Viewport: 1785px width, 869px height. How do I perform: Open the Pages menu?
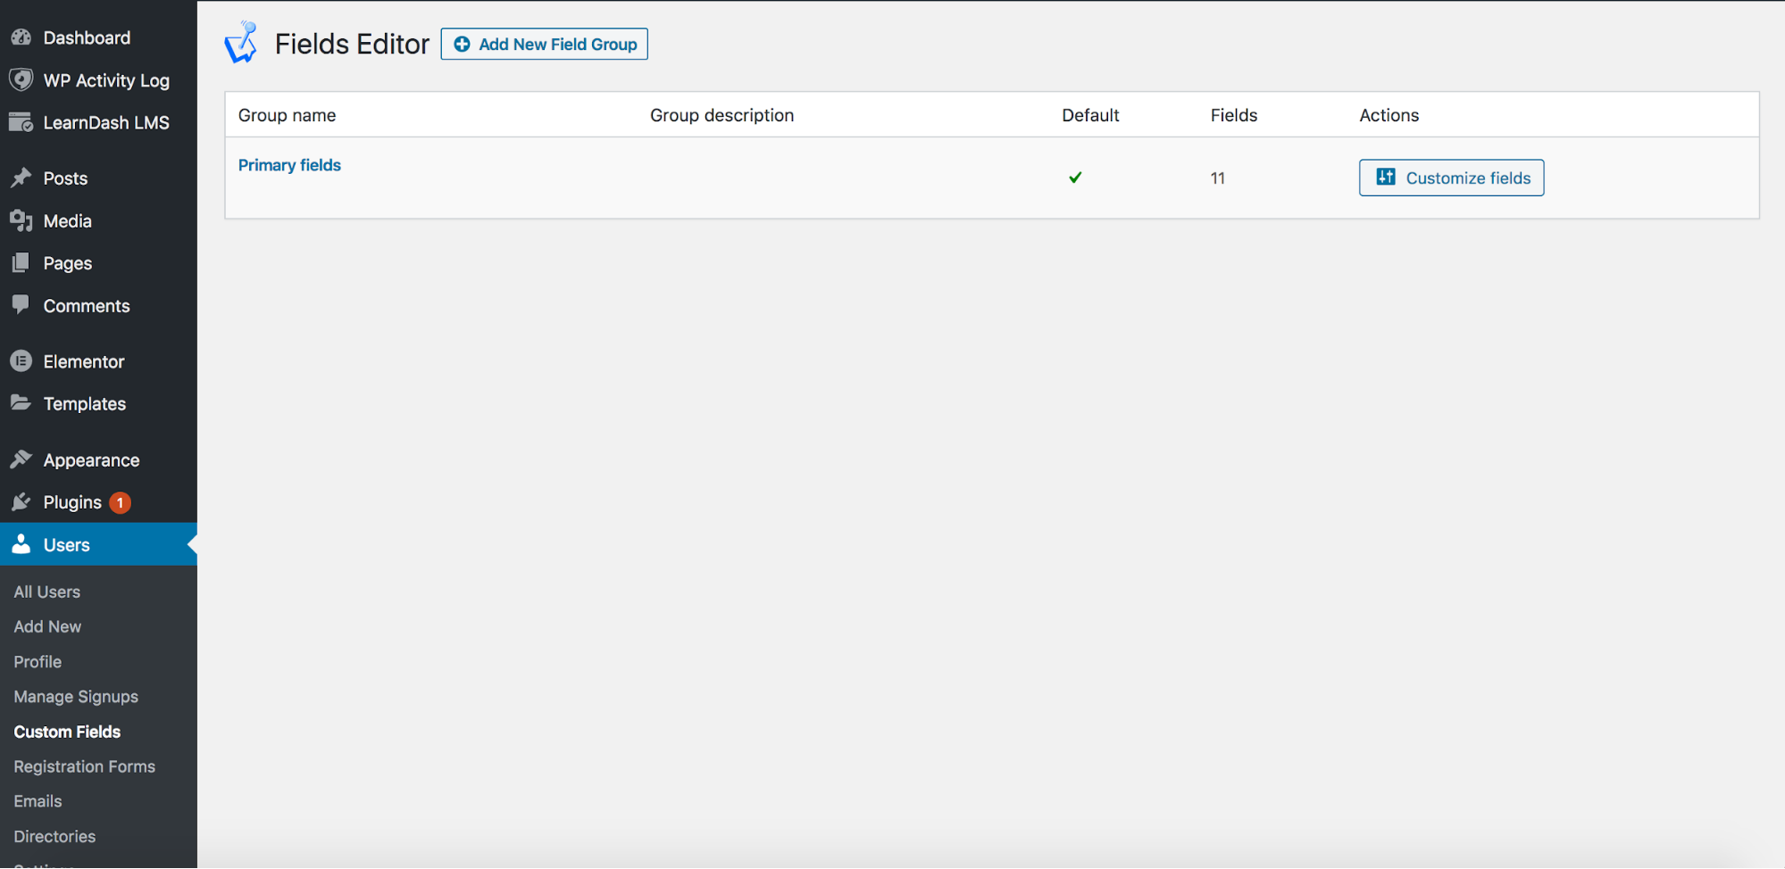68,263
